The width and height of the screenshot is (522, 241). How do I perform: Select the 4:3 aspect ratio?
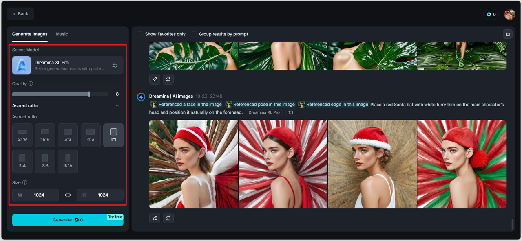click(x=91, y=135)
